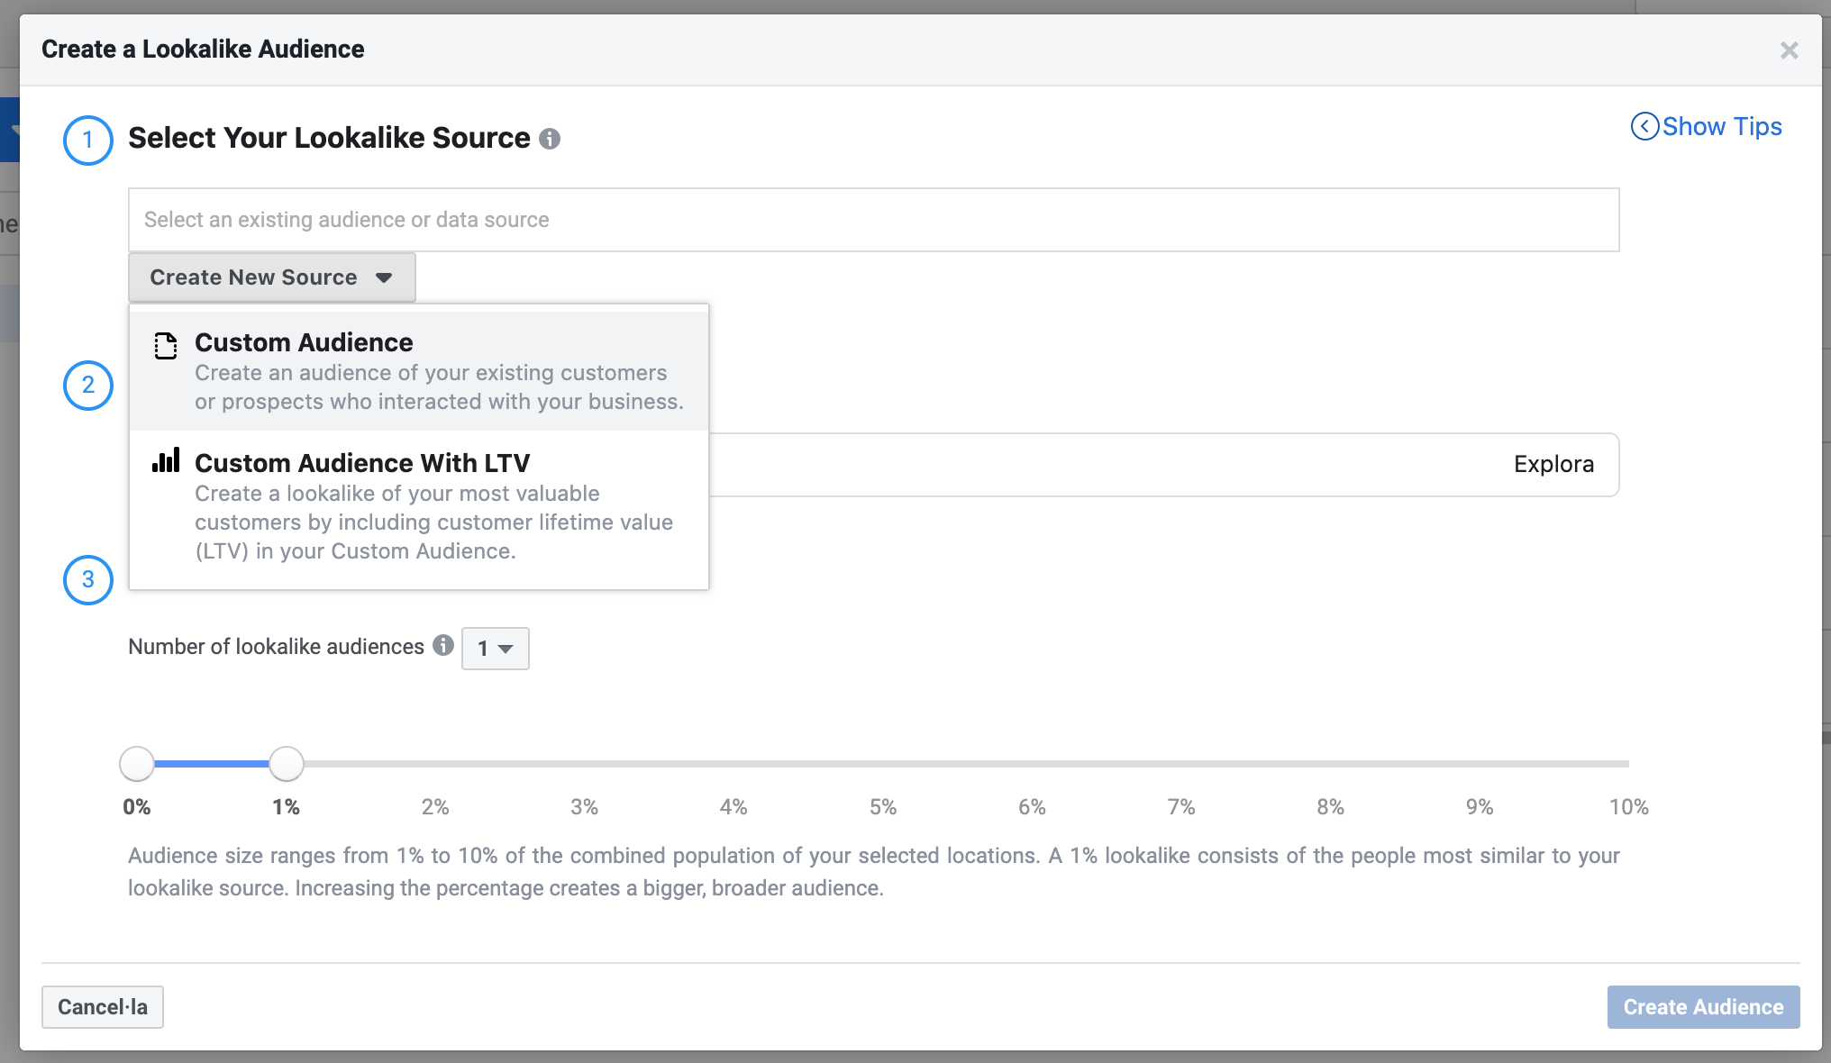Click the Custom Audience document icon
This screenshot has width=1831, height=1063.
166,345
